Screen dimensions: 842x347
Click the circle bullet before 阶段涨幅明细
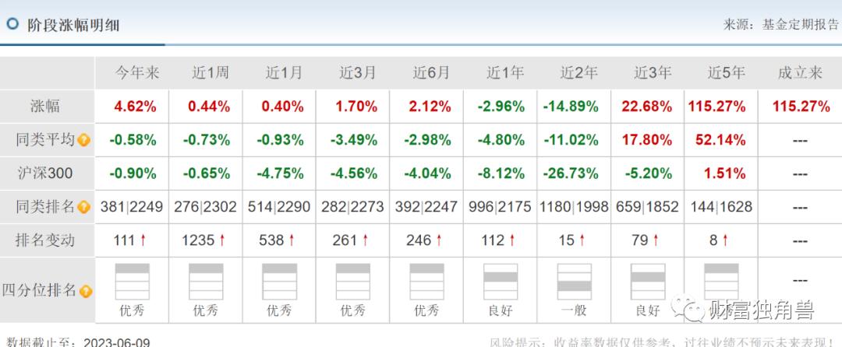click(x=12, y=24)
